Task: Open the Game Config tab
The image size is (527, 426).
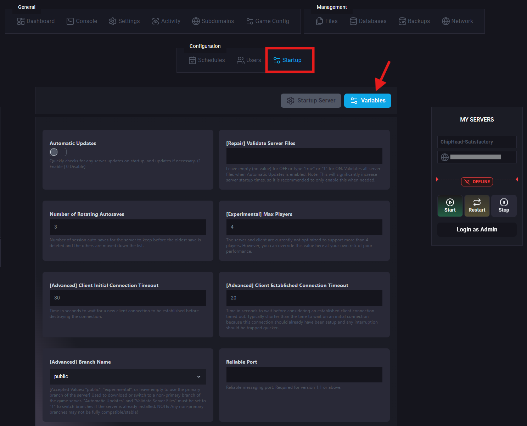Action: click(268, 21)
